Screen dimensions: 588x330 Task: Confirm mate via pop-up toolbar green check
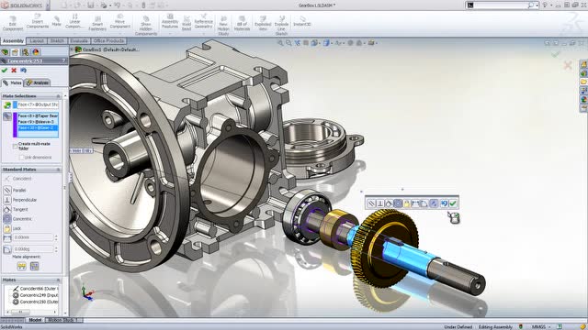(453, 203)
